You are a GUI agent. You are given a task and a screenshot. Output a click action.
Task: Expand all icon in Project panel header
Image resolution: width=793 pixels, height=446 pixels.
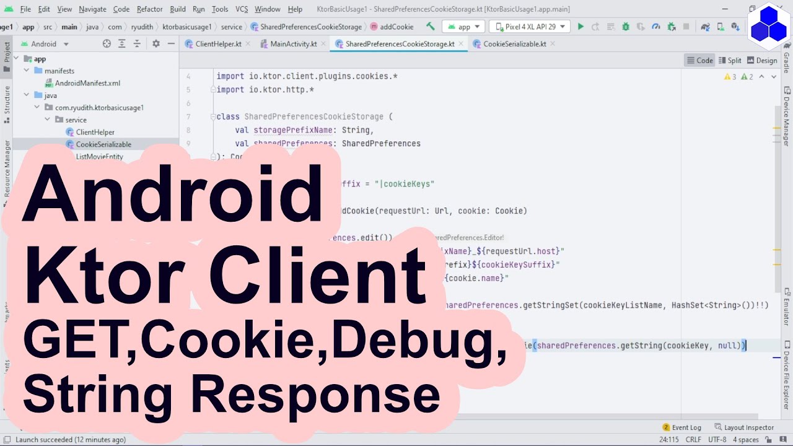click(x=122, y=43)
